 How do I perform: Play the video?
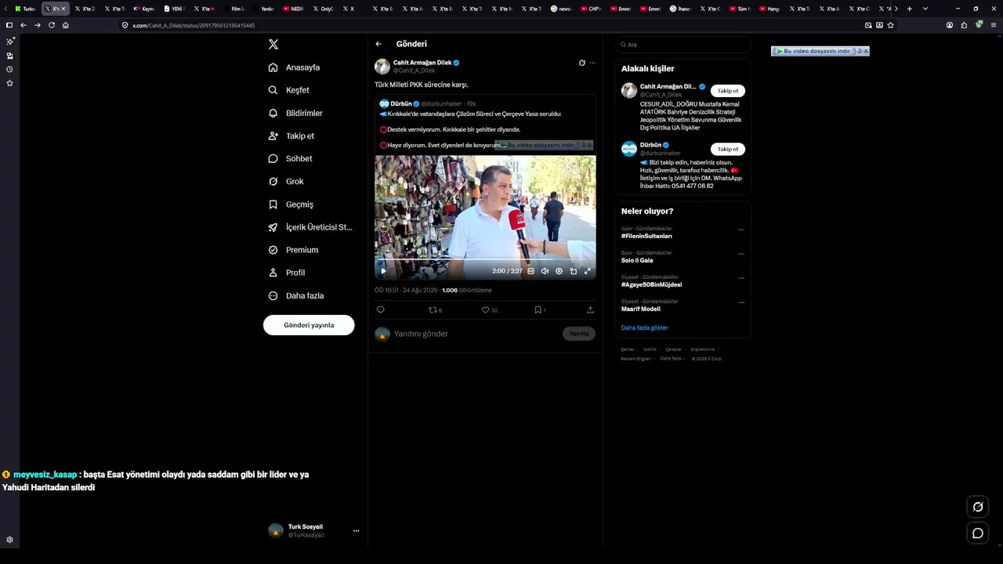(x=383, y=271)
